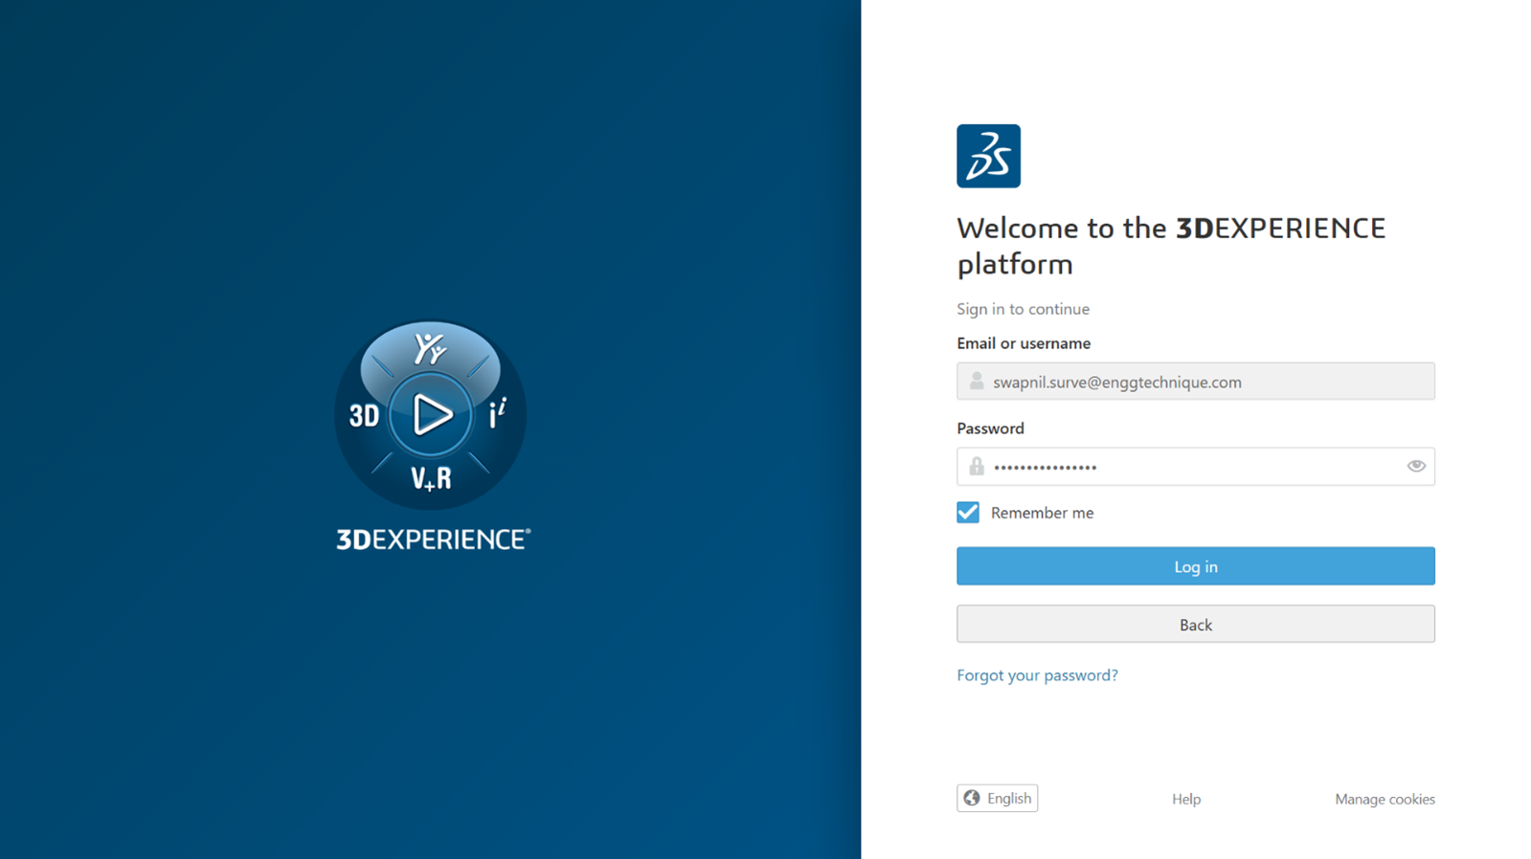The width and height of the screenshot is (1531, 859).
Task: Click inside the Password input field
Action: (x=1187, y=467)
